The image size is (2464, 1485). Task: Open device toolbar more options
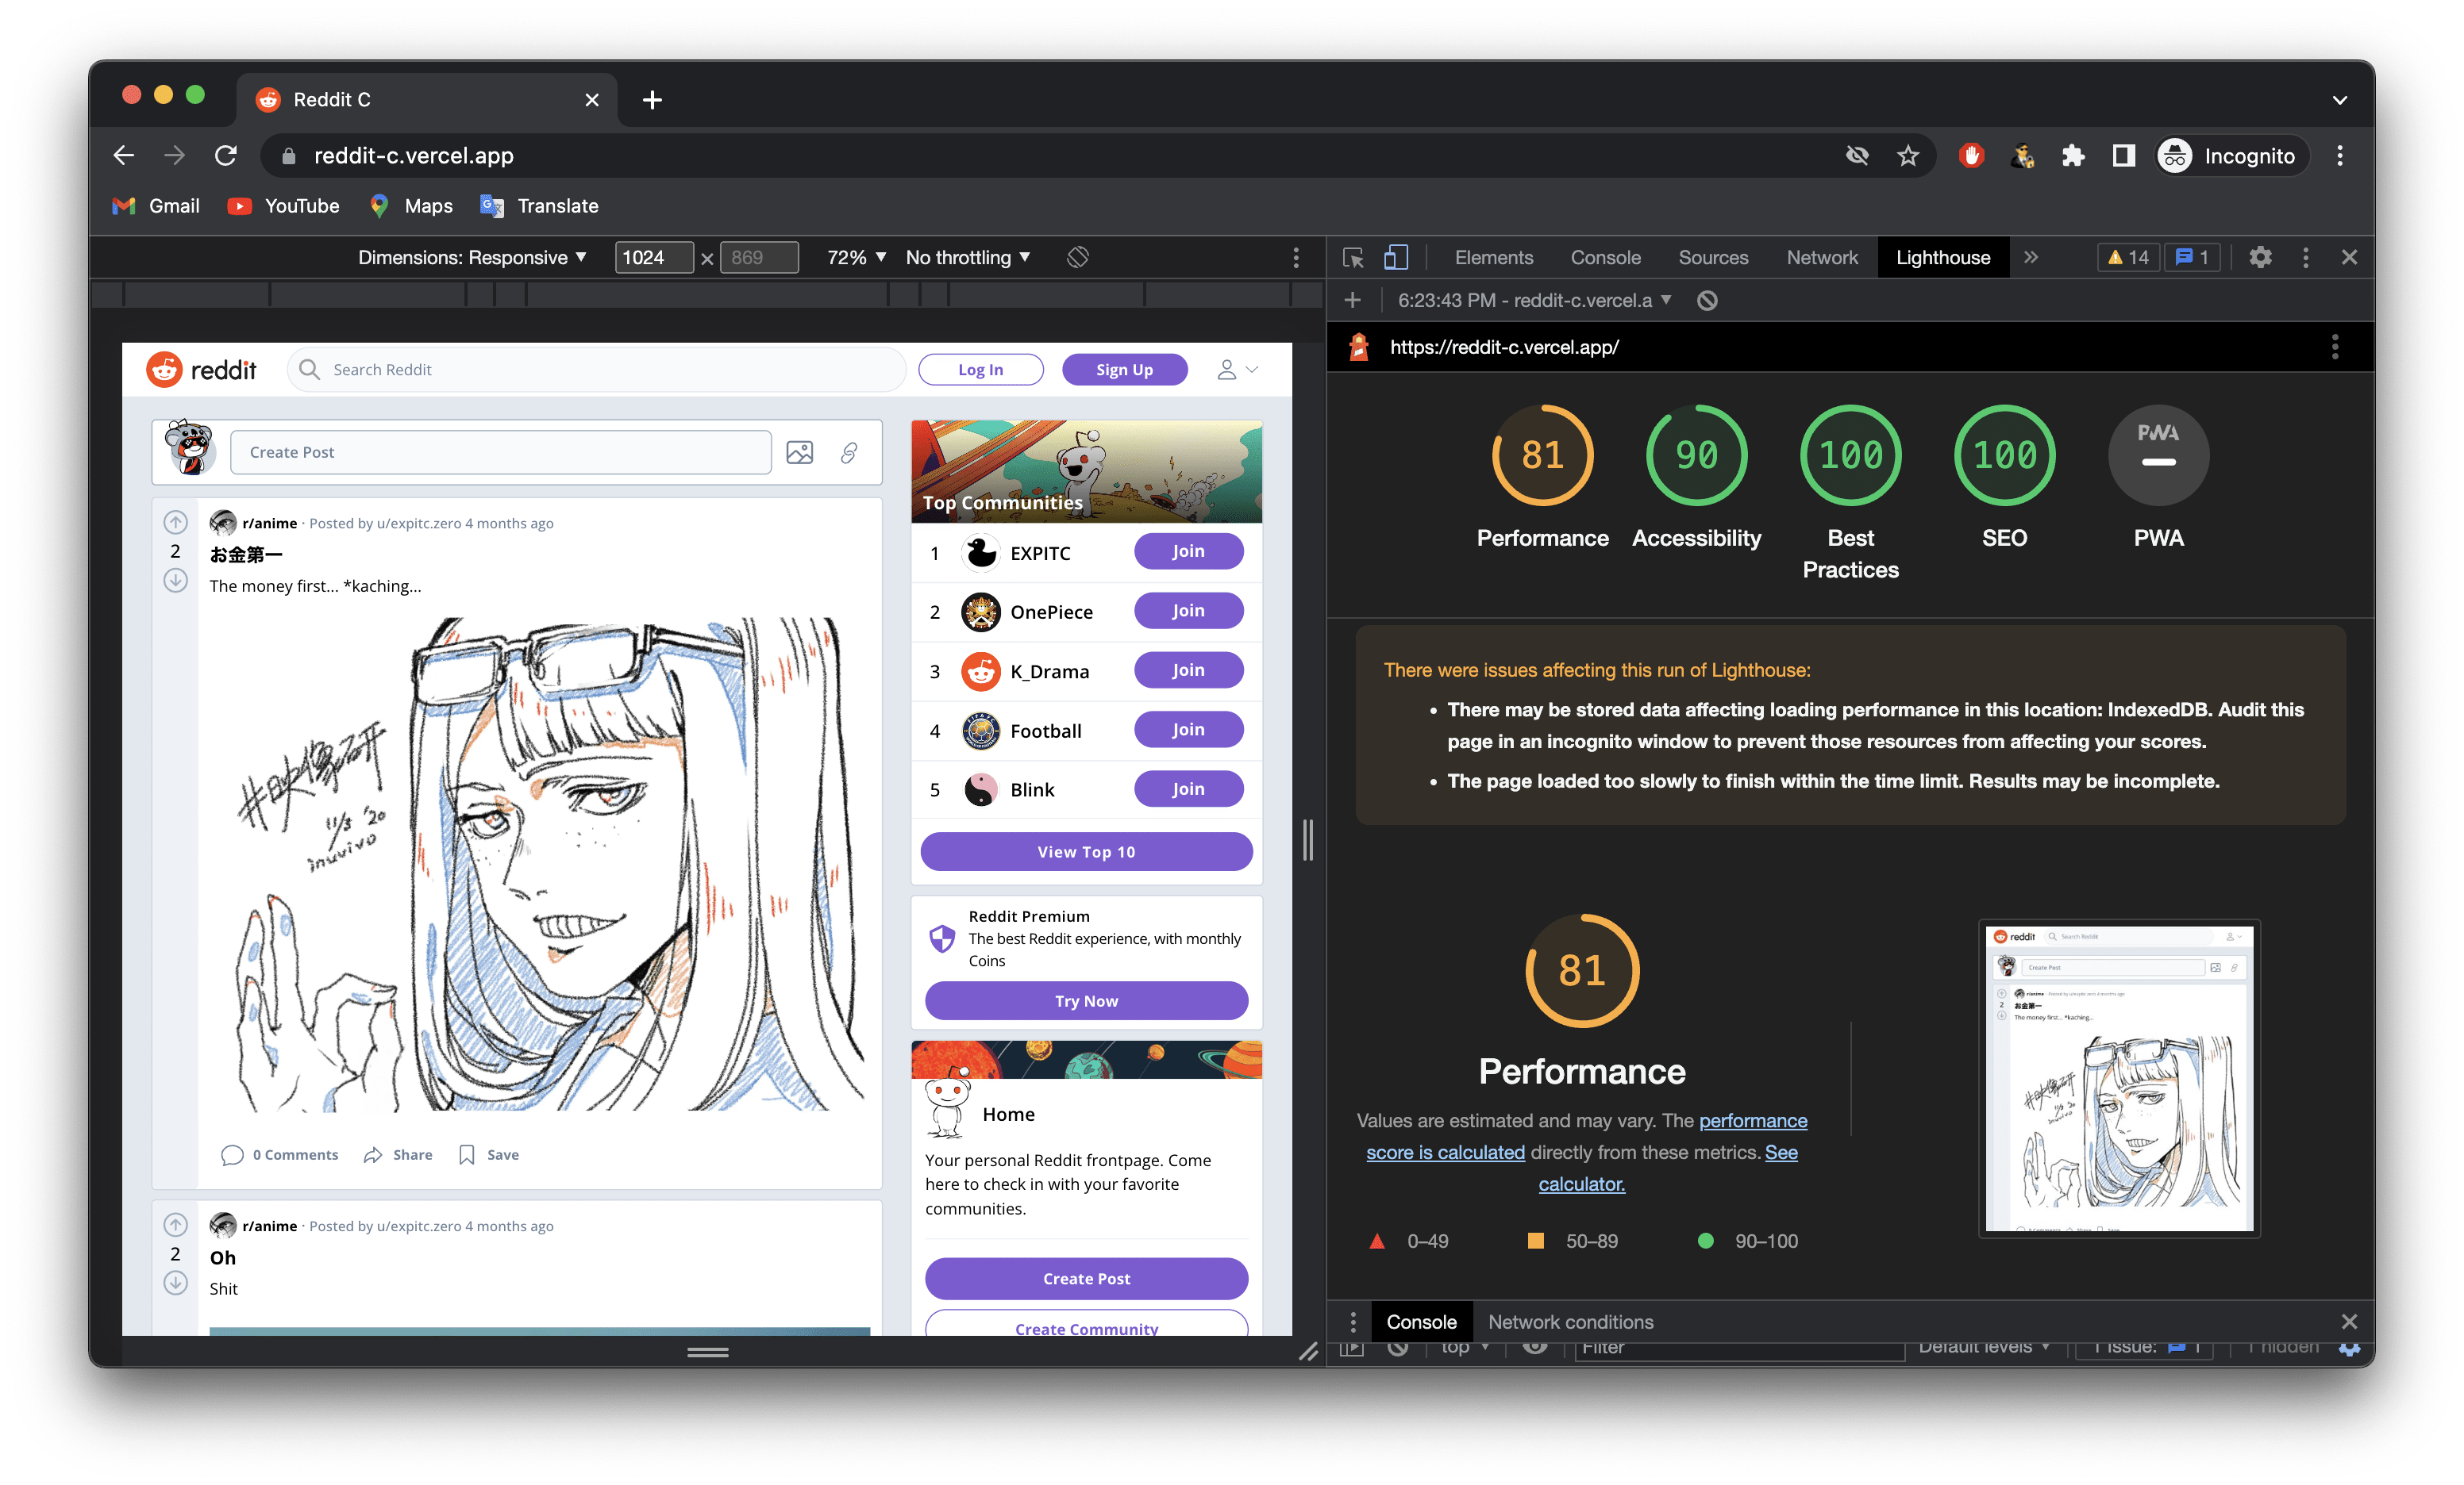(x=1296, y=258)
